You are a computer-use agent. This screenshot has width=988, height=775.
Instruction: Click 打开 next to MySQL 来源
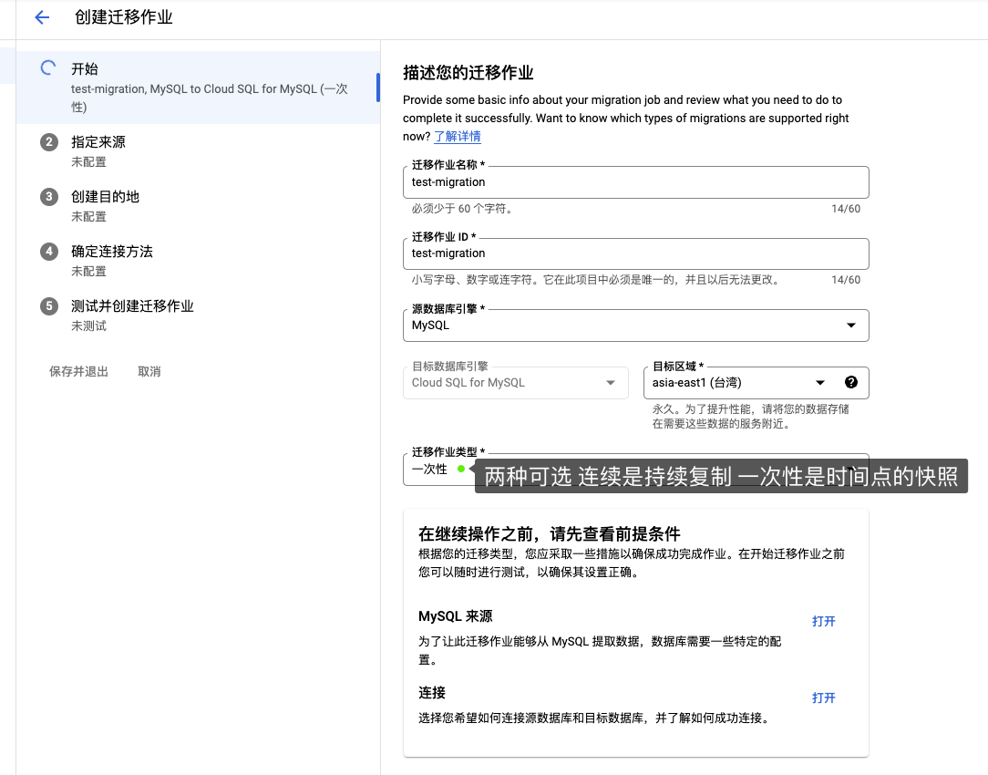pyautogui.click(x=824, y=621)
